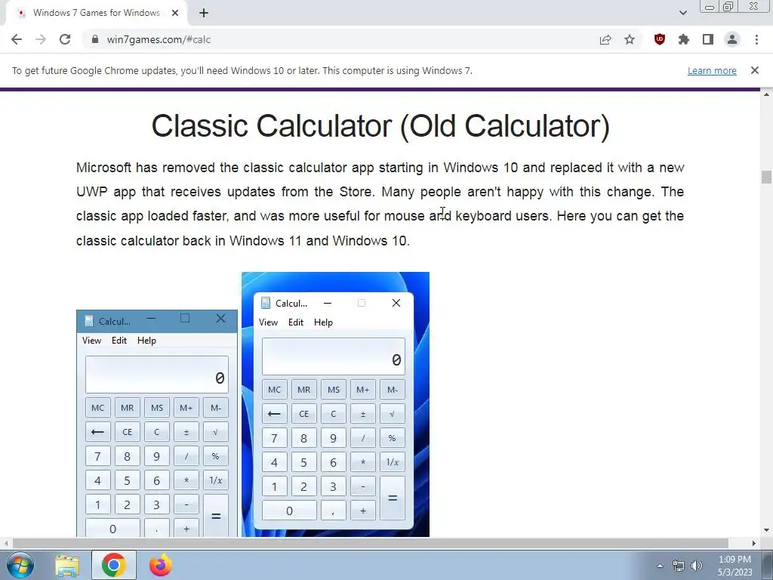This screenshot has height=580, width=773.
Task: Click the Chrome taskbar icon
Action: 114,565
